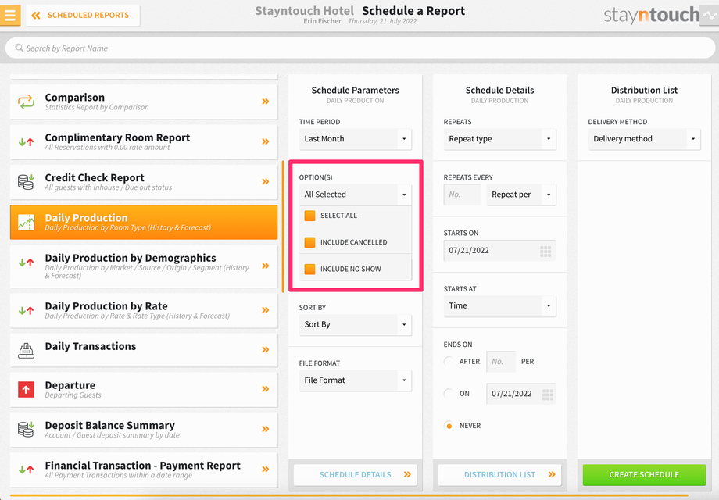Image resolution: width=719 pixels, height=500 pixels.
Task: Click the Daily Production by Demographics arrows icon
Action: [x=26, y=262]
